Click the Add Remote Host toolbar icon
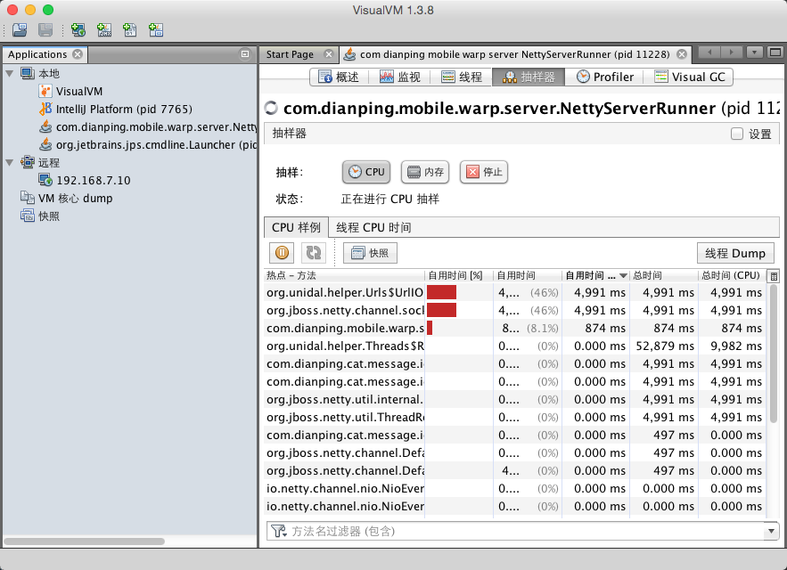787x570 pixels. coord(78,29)
